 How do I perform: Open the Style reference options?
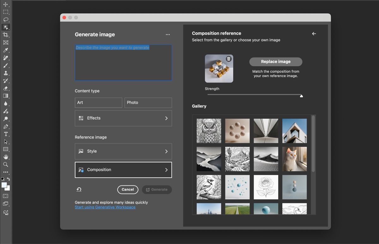123,151
